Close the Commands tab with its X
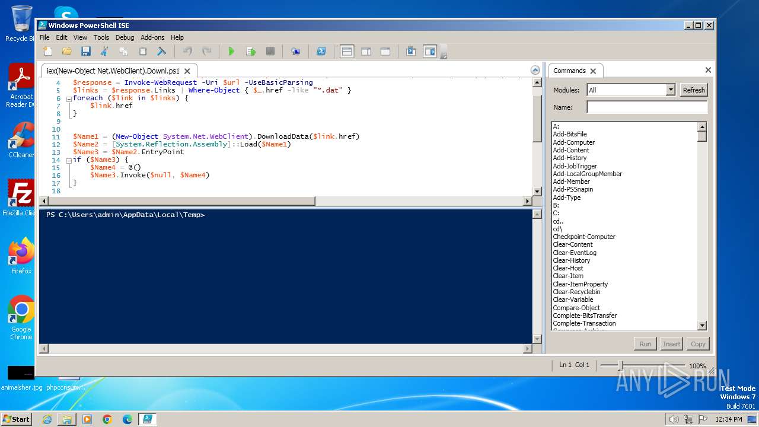The image size is (759, 427). click(x=593, y=71)
